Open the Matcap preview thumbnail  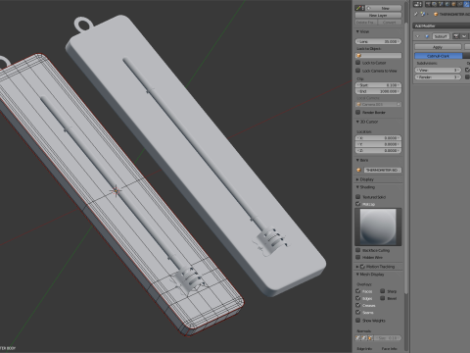(x=378, y=227)
